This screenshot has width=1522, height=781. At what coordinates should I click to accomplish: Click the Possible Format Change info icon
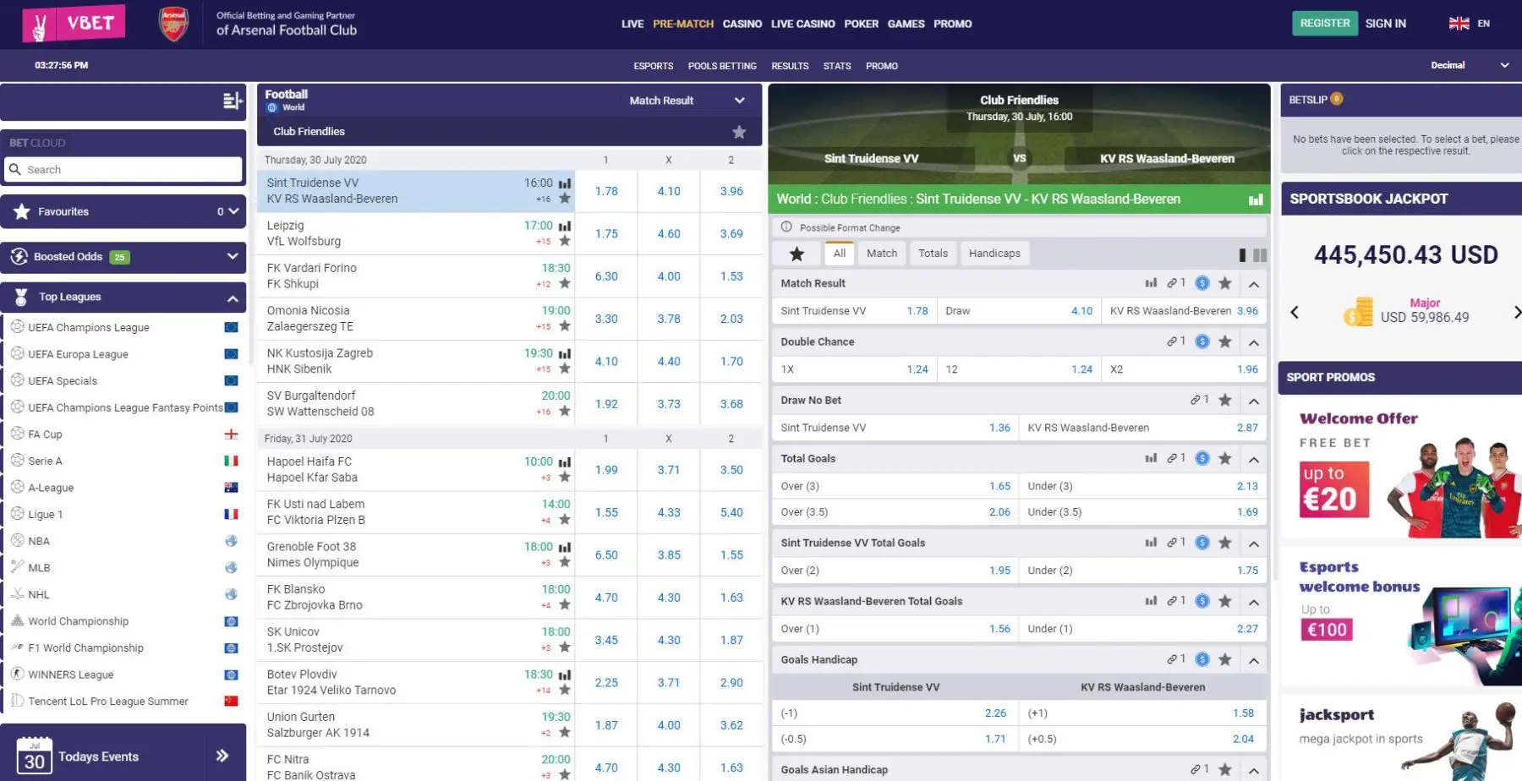pyautogui.click(x=786, y=227)
